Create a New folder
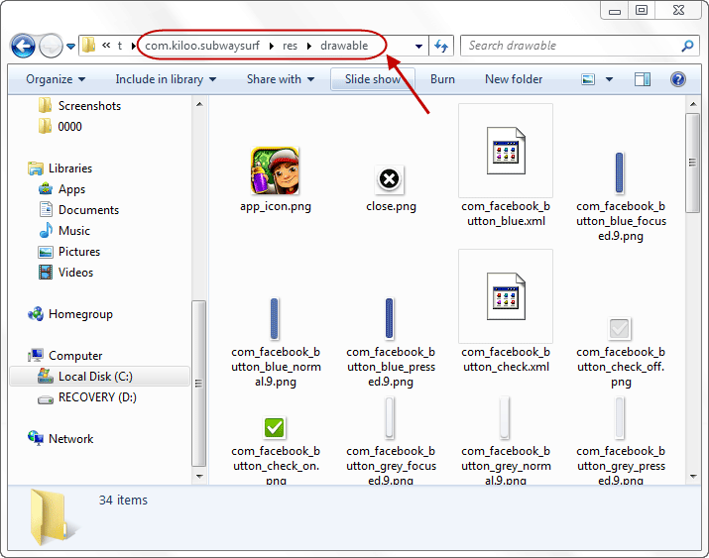This screenshot has height=558, width=709. (514, 79)
